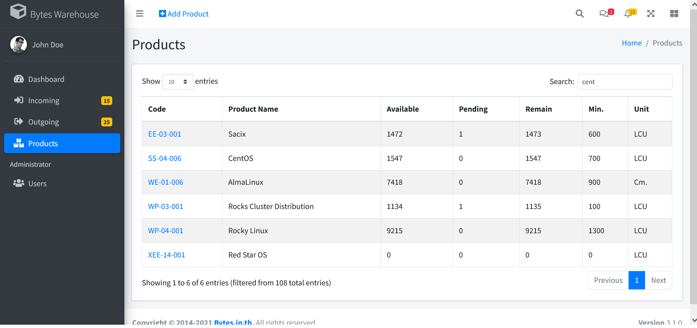
Task: Click the Outgoing arrow icon in the sidebar
Action: 18,121
